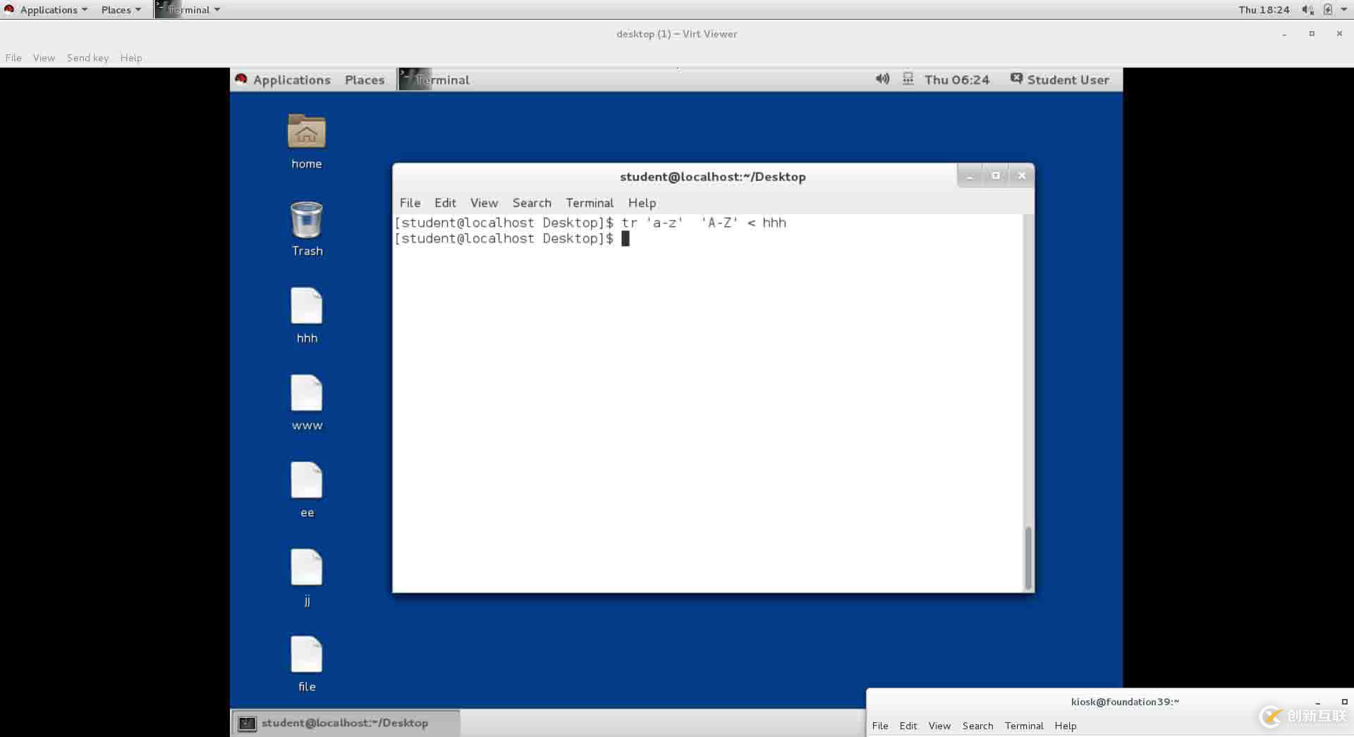Select the hhh file icon on desktop

tap(306, 307)
